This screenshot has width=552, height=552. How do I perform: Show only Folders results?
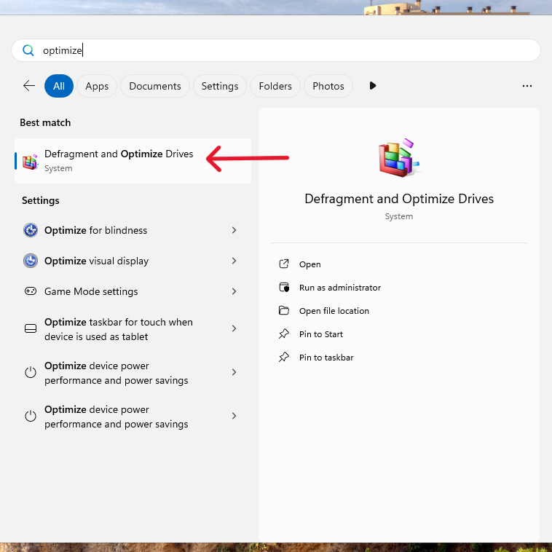275,86
